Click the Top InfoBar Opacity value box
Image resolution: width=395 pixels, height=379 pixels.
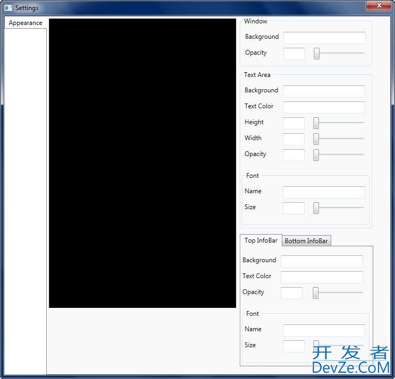[x=291, y=293]
